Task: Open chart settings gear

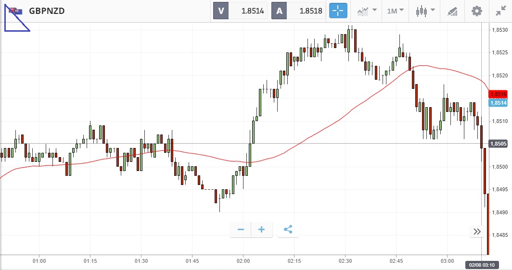Action: pyautogui.click(x=476, y=11)
